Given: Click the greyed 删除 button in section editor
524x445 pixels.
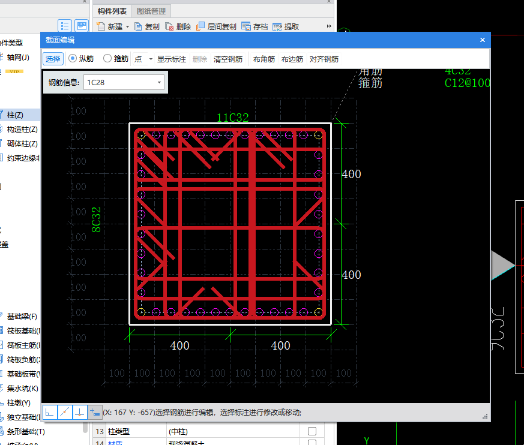Looking at the screenshot, I should pos(200,59).
